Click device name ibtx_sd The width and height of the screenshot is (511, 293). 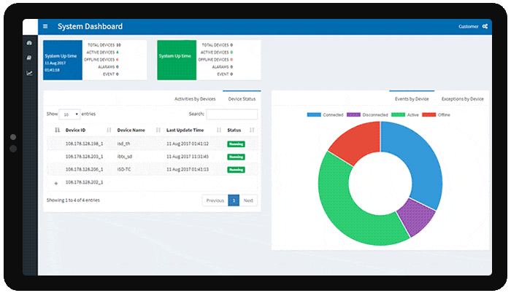coord(125,157)
